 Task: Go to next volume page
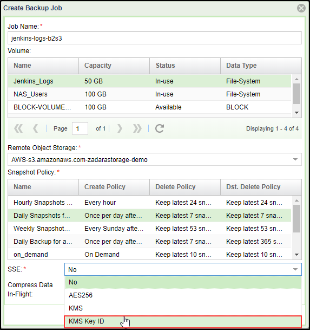pos(120,128)
